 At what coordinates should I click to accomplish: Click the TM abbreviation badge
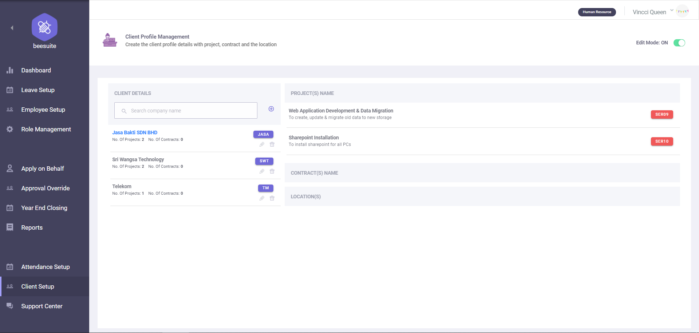pos(266,188)
